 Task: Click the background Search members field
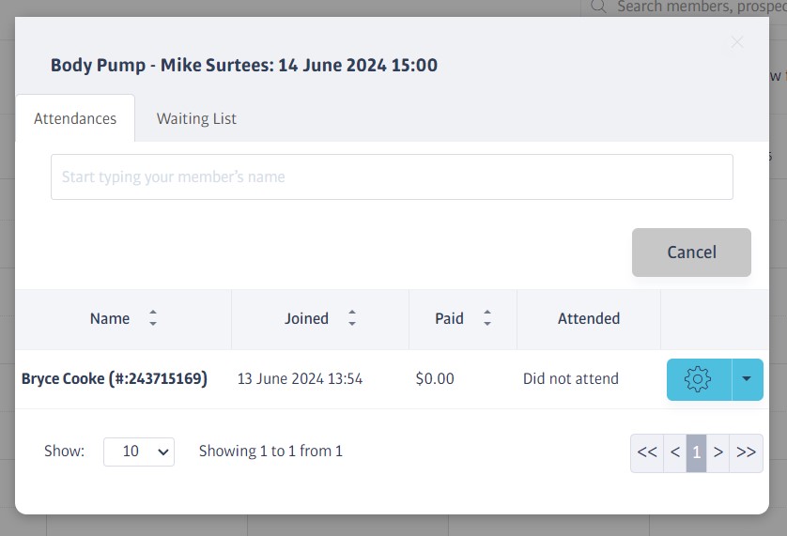click(x=702, y=6)
